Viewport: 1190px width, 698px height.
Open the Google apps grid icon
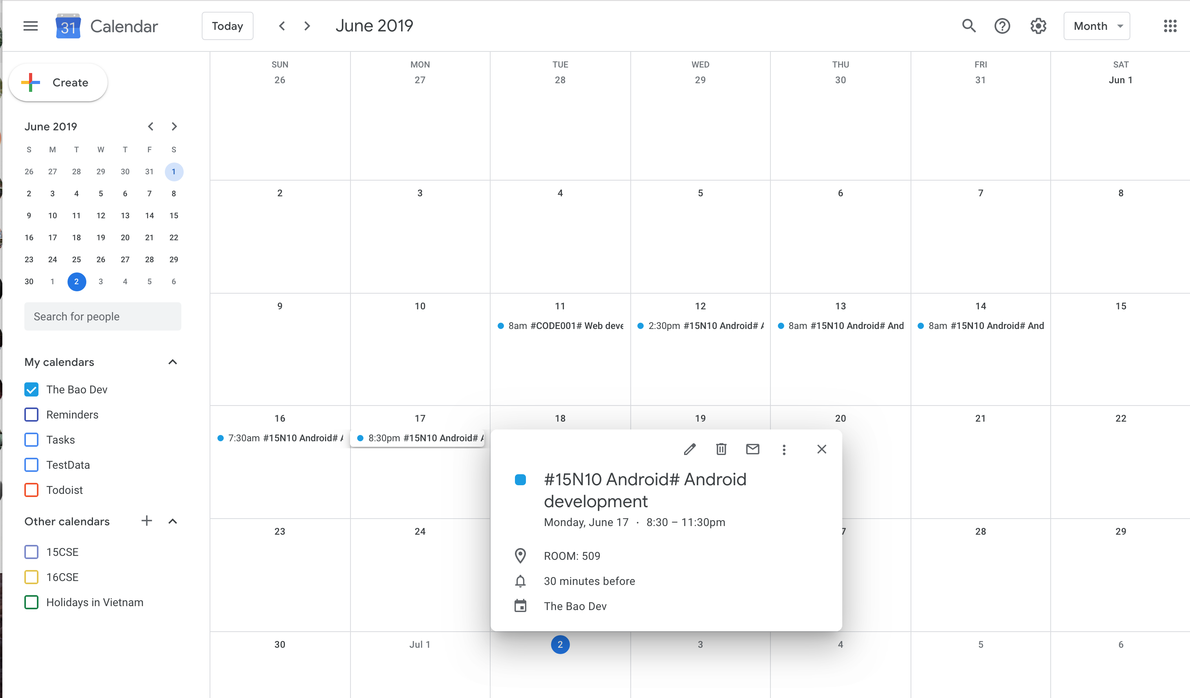(x=1170, y=26)
